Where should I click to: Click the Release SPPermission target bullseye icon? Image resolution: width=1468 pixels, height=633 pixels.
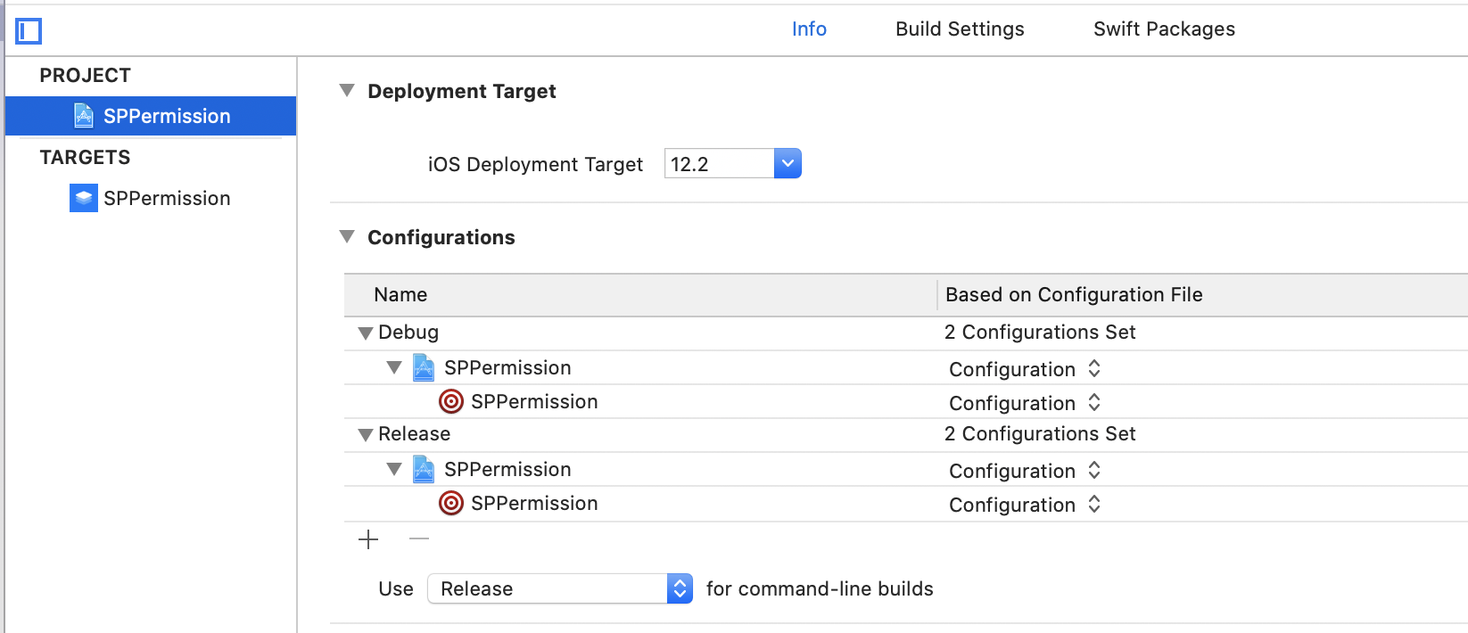(451, 504)
